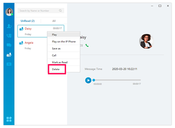The height and width of the screenshot is (128, 175).
Task: Click the search magnifier icon
Action: coord(60,10)
